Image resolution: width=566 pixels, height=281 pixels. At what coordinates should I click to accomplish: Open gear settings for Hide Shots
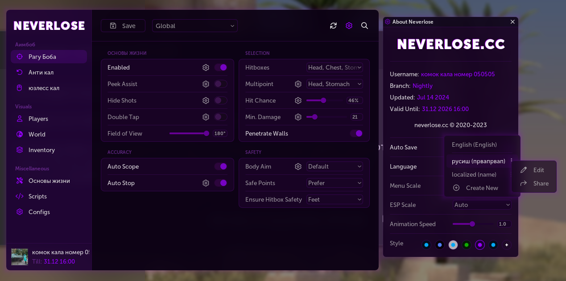tap(206, 100)
